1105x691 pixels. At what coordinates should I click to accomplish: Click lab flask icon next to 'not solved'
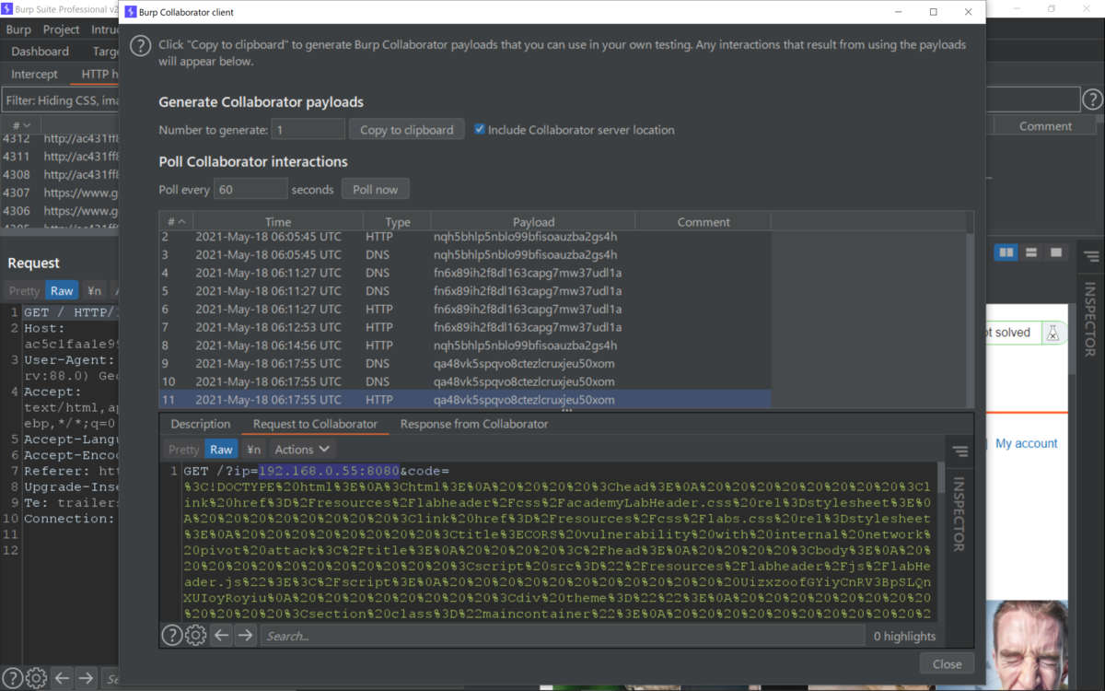pyautogui.click(x=1053, y=334)
